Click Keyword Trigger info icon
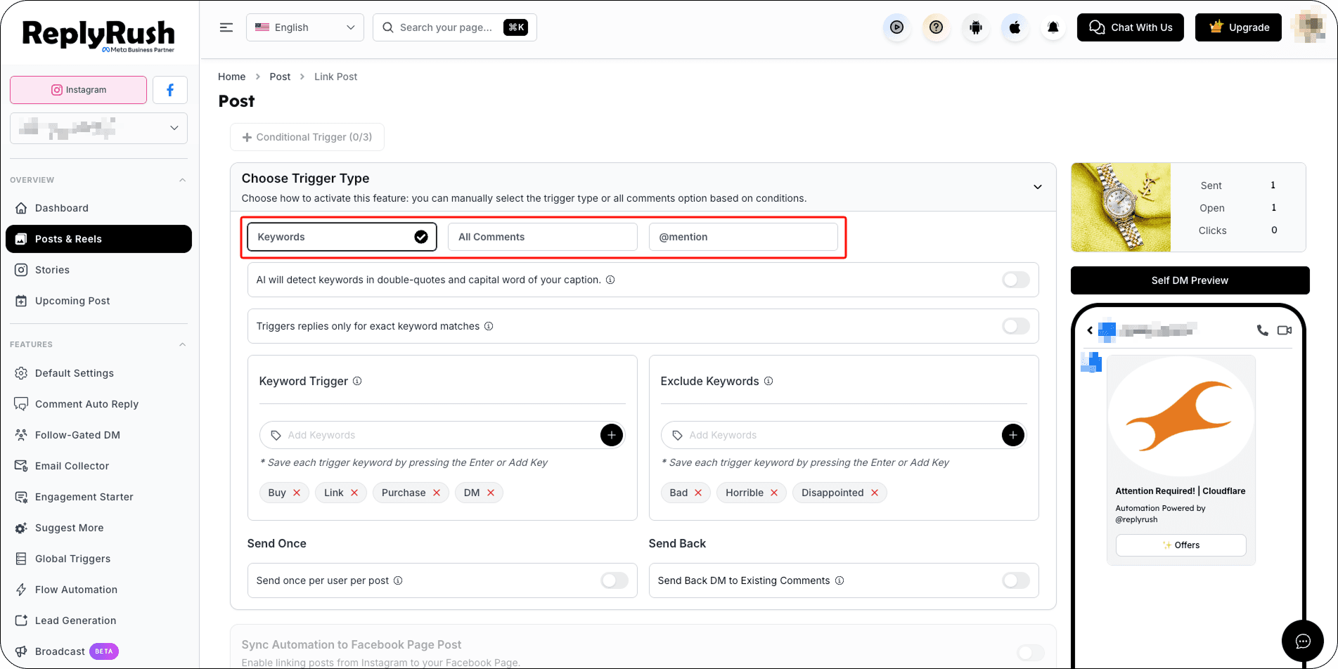The image size is (1338, 669). (357, 381)
